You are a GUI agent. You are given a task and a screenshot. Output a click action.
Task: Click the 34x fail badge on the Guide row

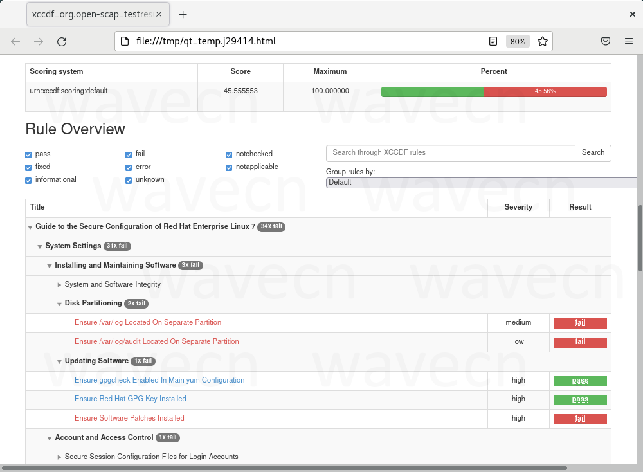click(271, 226)
